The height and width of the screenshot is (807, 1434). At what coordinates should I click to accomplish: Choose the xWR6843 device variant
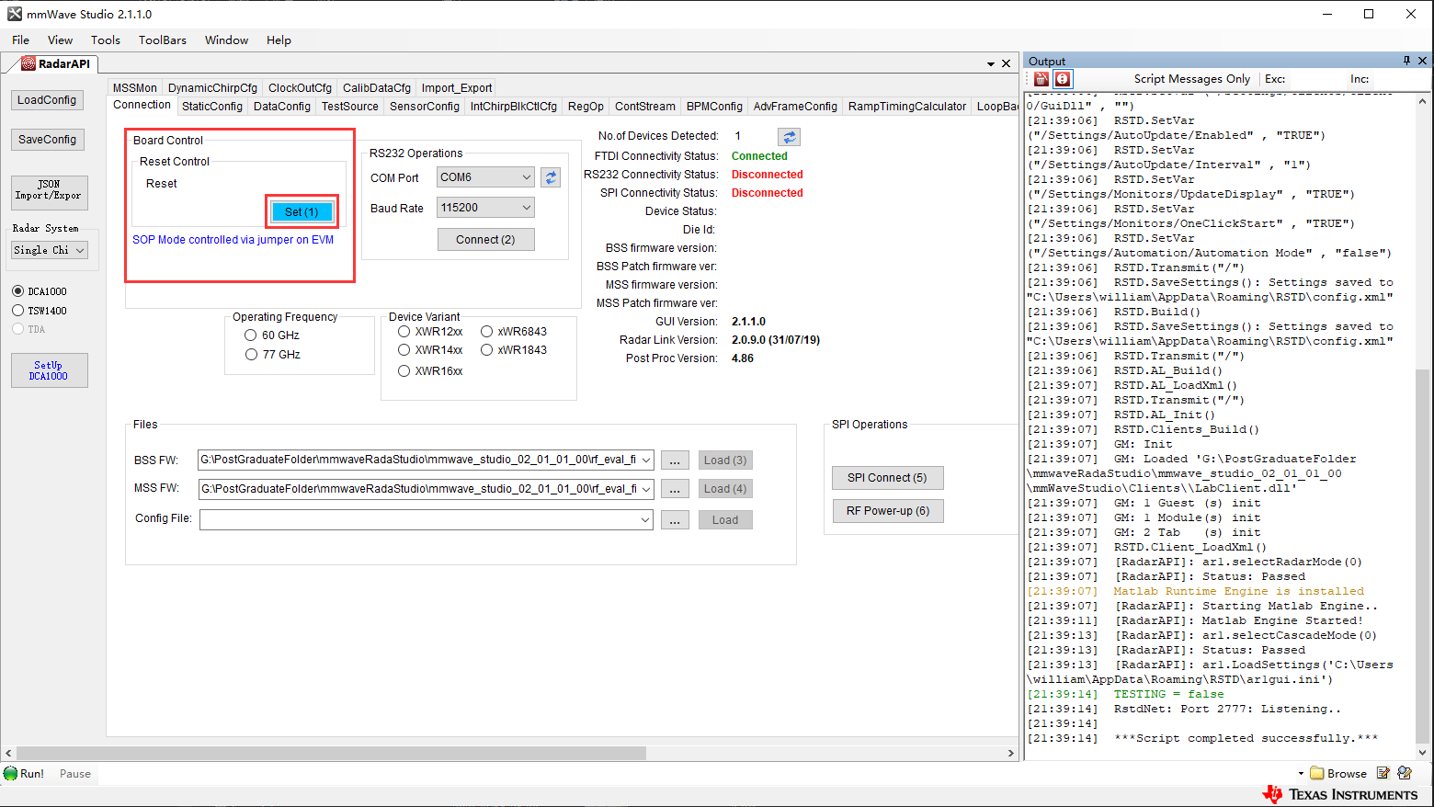(486, 332)
